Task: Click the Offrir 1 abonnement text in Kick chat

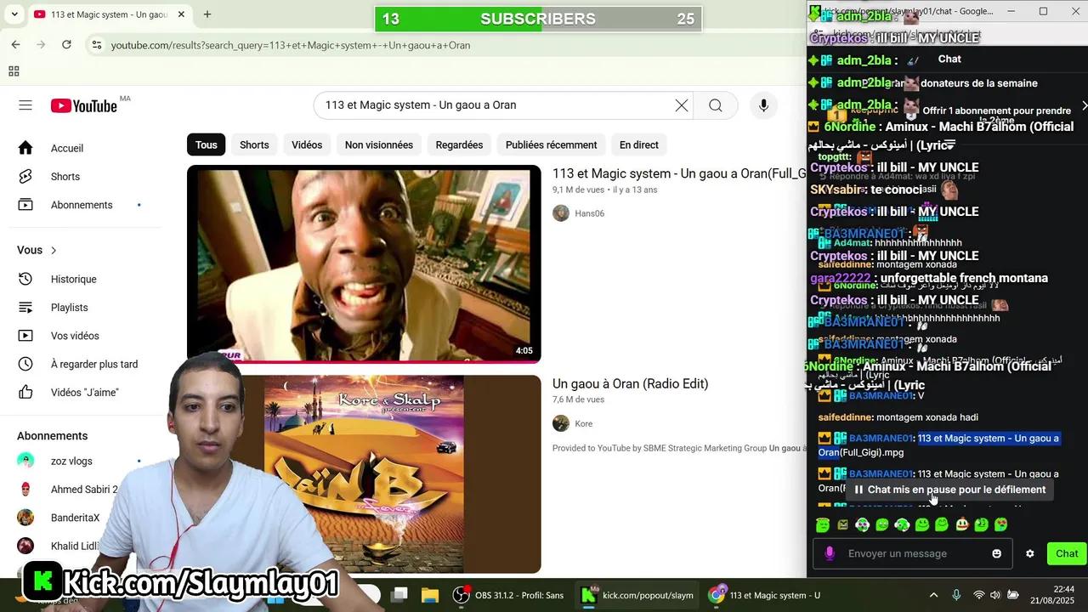Action: tap(996, 110)
